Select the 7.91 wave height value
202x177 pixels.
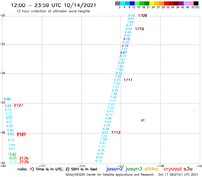coord(122,59)
